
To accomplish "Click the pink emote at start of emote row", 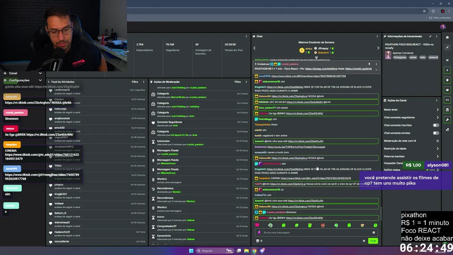I will [257, 225].
